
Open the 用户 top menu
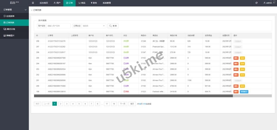pyautogui.click(x=57, y=3)
